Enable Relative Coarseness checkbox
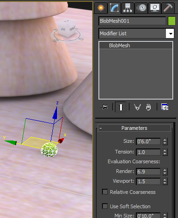The width and height of the screenshot is (178, 218). click(x=105, y=192)
